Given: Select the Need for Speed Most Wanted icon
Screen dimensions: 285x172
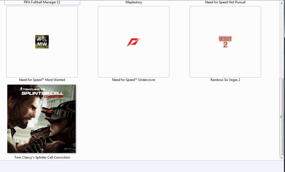Looking at the screenshot, I should click(42, 42).
